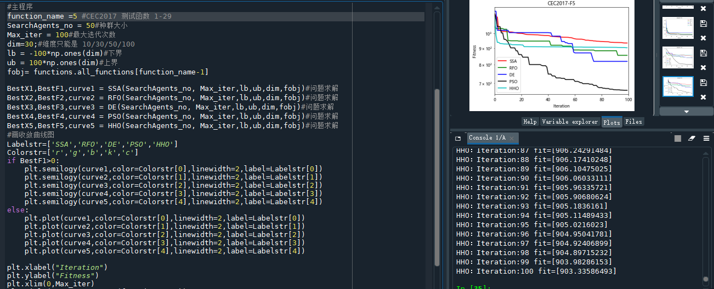This screenshot has height=289, width=714.
Task: Switch to the Variable explorer tab
Action: (570, 122)
